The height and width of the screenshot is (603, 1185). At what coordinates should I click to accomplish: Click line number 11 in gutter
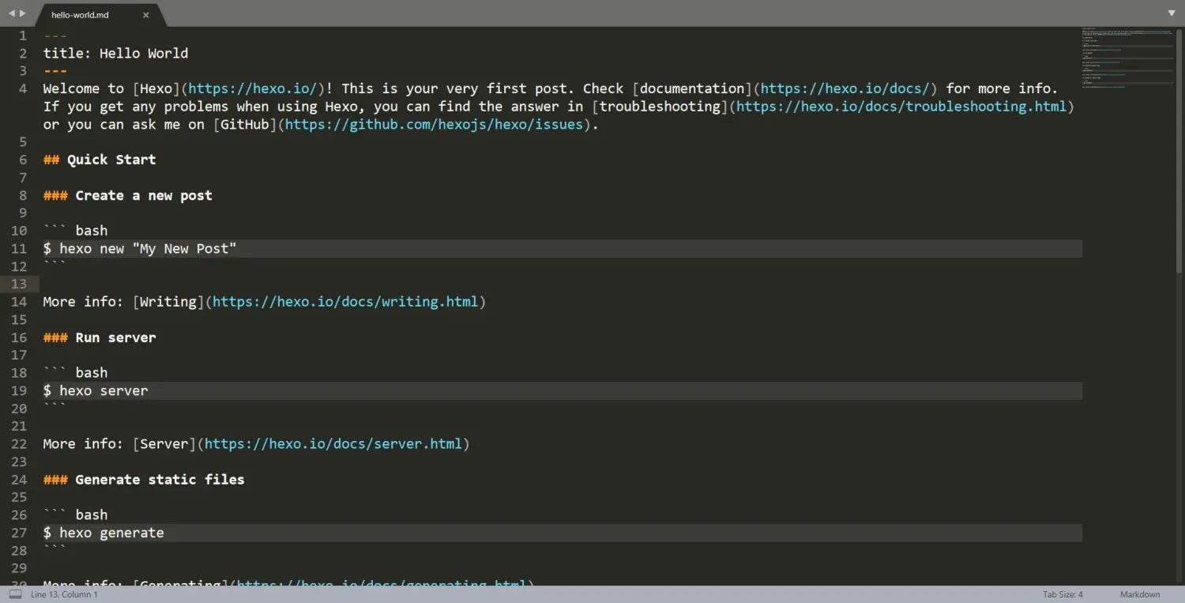tap(18, 249)
